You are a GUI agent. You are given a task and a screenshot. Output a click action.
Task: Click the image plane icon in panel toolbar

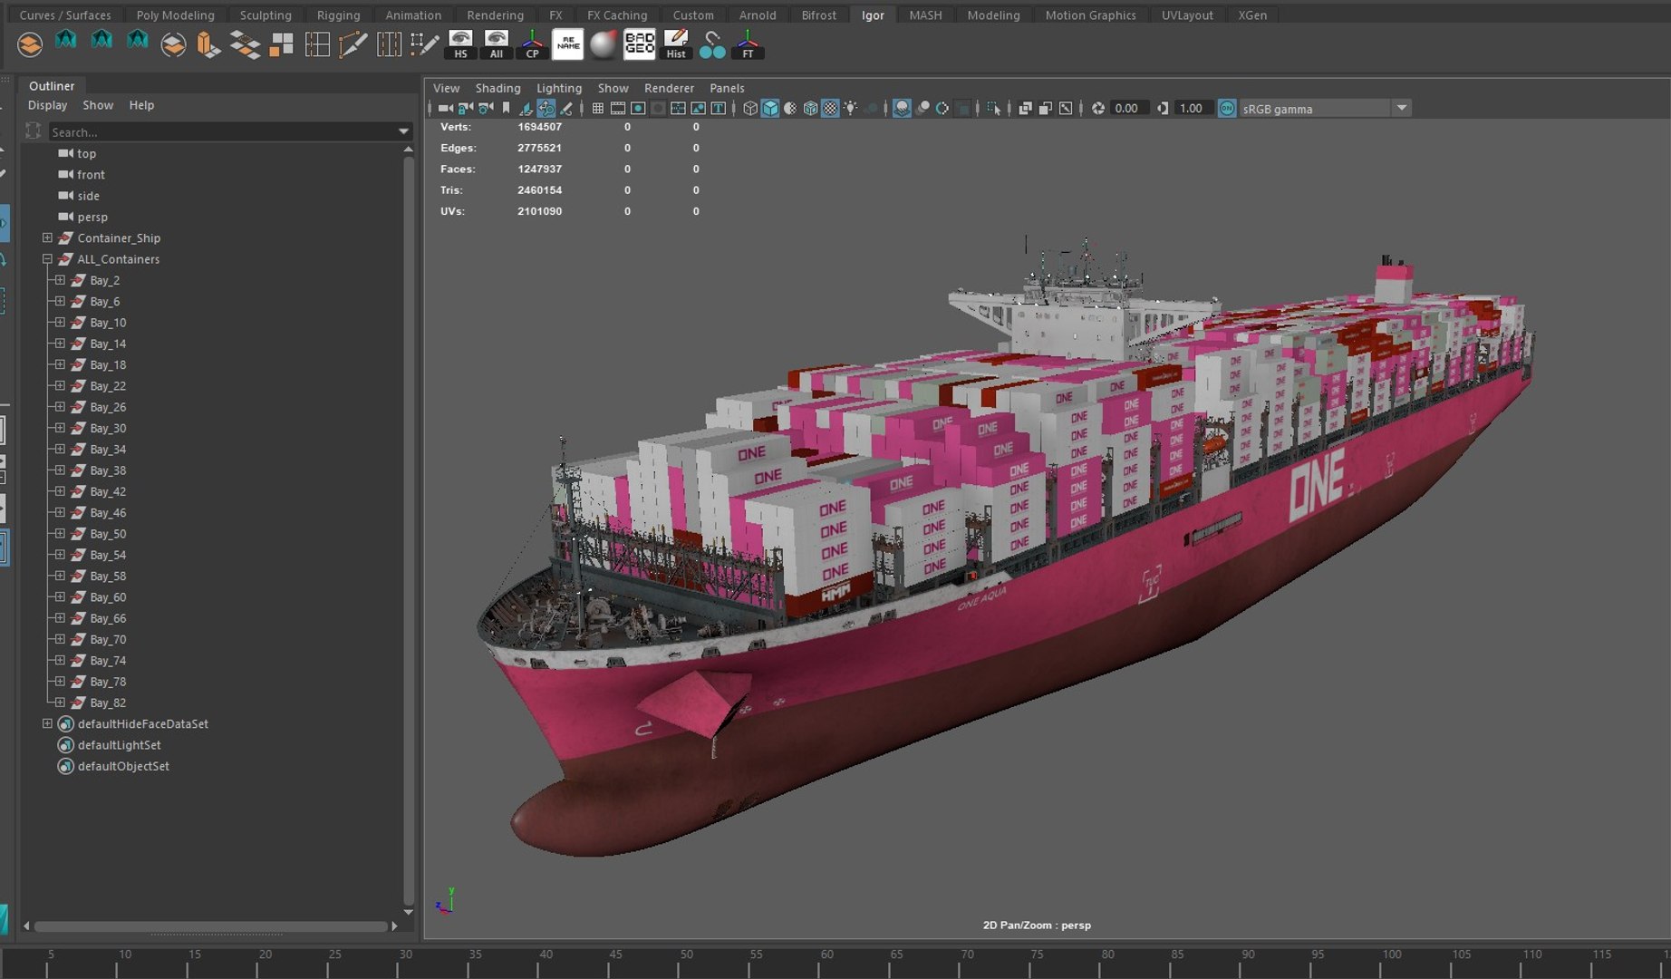[526, 108]
